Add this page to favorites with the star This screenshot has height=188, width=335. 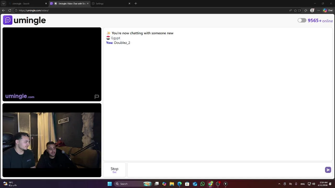(x=295, y=10)
